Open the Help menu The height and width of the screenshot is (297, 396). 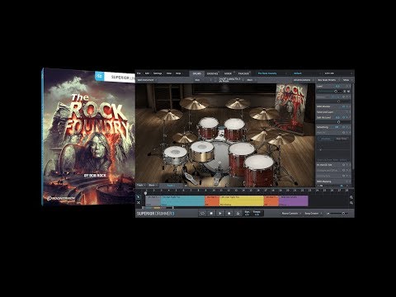(178, 73)
